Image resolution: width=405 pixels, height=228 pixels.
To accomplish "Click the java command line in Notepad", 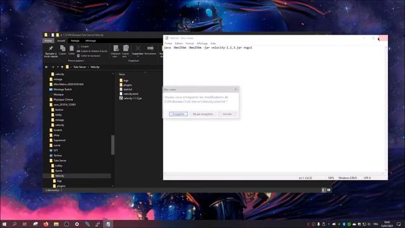I will tap(208, 48).
